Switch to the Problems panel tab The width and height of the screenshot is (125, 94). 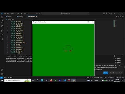point(9,56)
